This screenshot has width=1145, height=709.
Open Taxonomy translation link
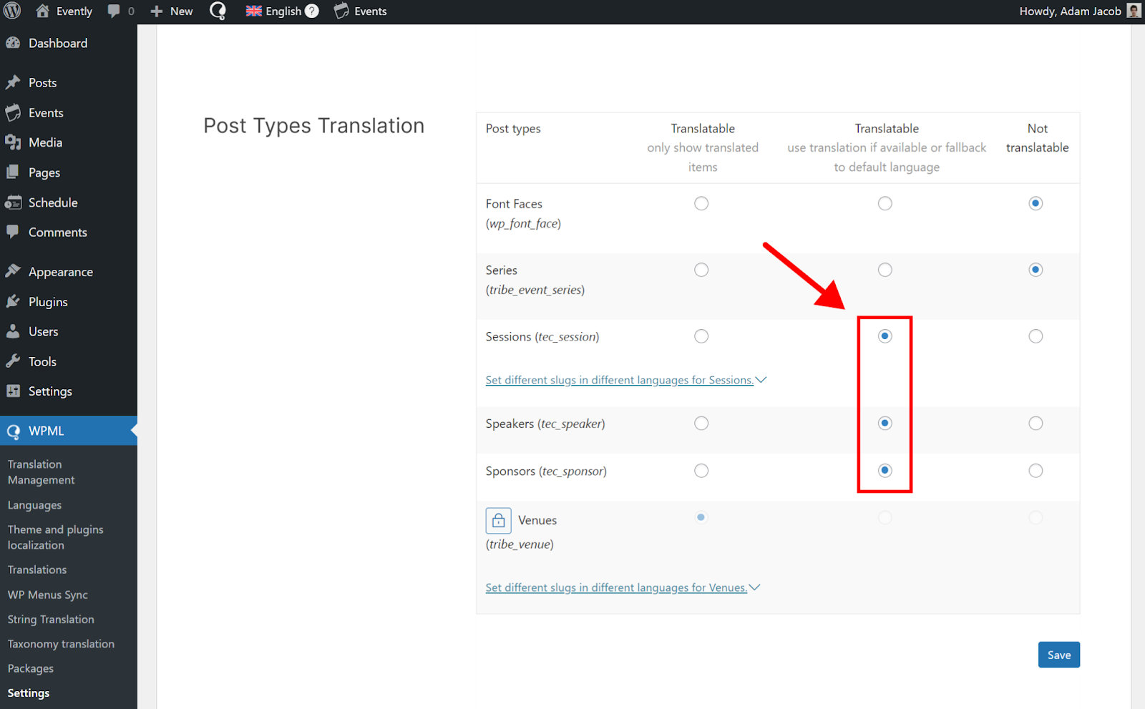point(61,643)
